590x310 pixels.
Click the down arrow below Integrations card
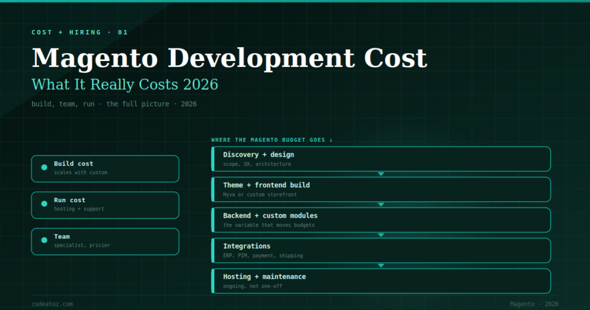click(x=381, y=266)
